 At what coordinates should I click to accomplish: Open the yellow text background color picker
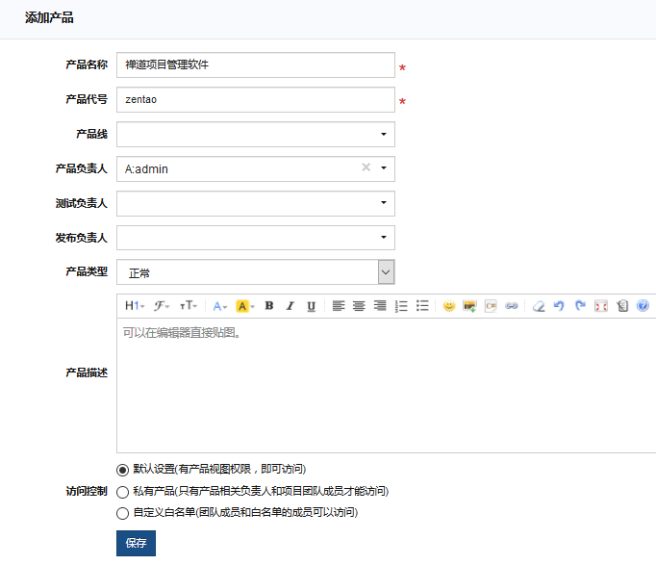coord(245,306)
